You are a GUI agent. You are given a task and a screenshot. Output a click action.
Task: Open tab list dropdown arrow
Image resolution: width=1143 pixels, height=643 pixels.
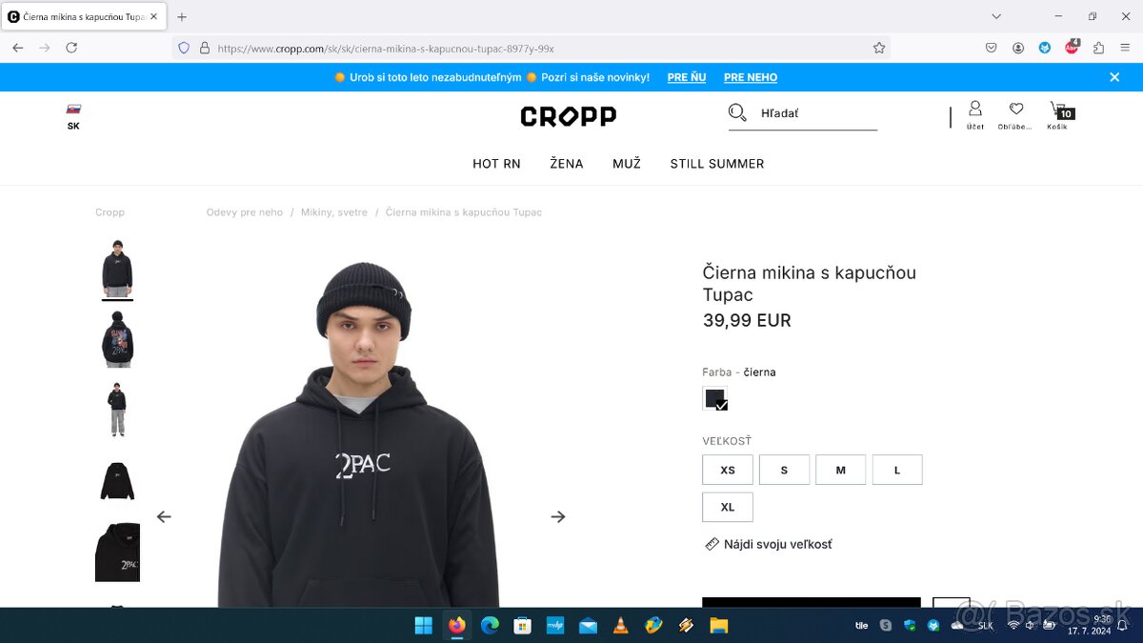pos(996,16)
